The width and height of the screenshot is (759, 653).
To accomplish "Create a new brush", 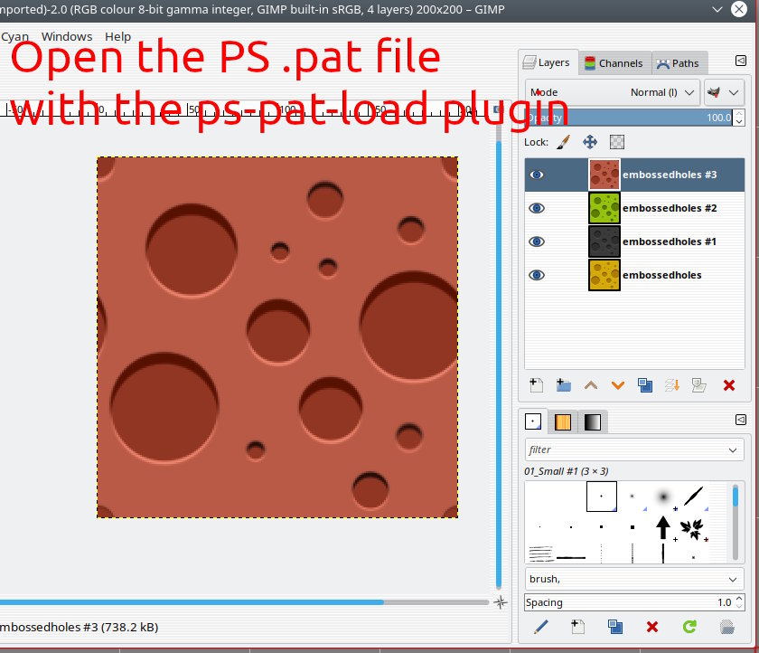I will [x=578, y=628].
